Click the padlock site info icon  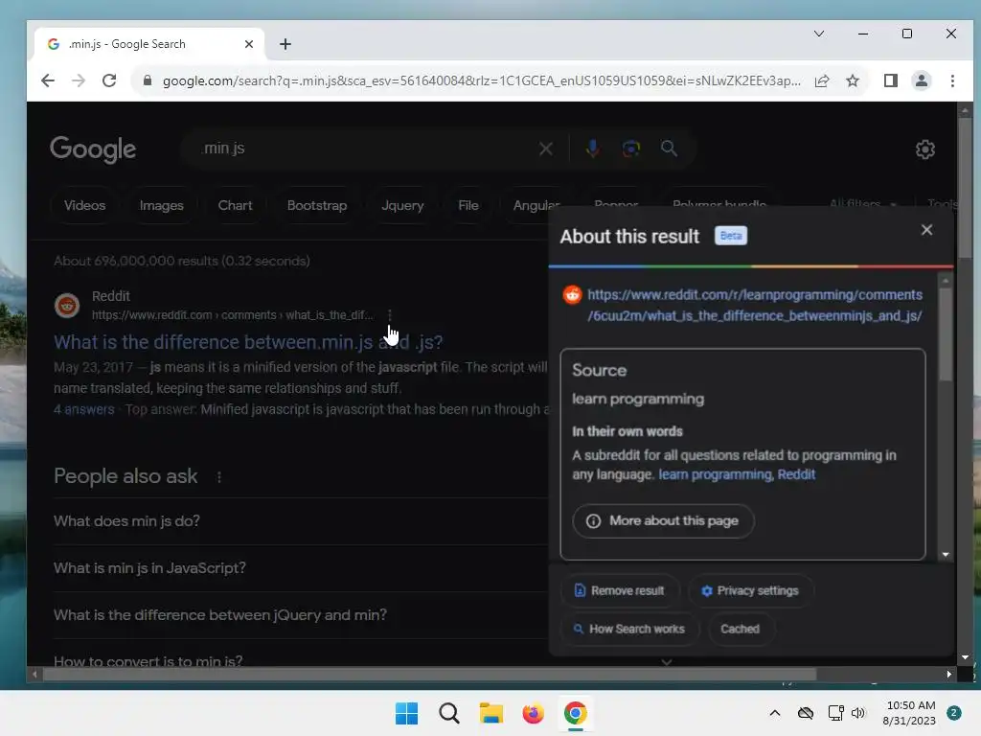pos(148,80)
